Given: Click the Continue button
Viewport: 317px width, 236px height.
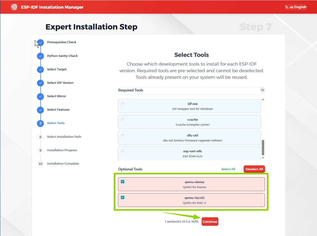Looking at the screenshot, I should pyautogui.click(x=210, y=222).
